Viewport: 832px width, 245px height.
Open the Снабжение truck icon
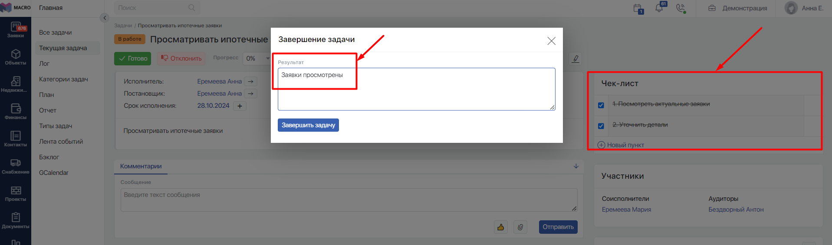point(16,166)
